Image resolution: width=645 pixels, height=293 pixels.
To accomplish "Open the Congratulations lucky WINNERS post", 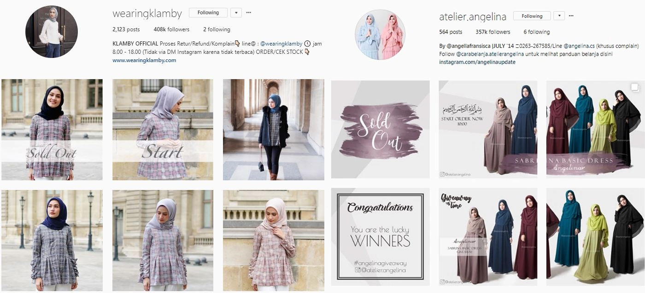I will tap(380, 237).
